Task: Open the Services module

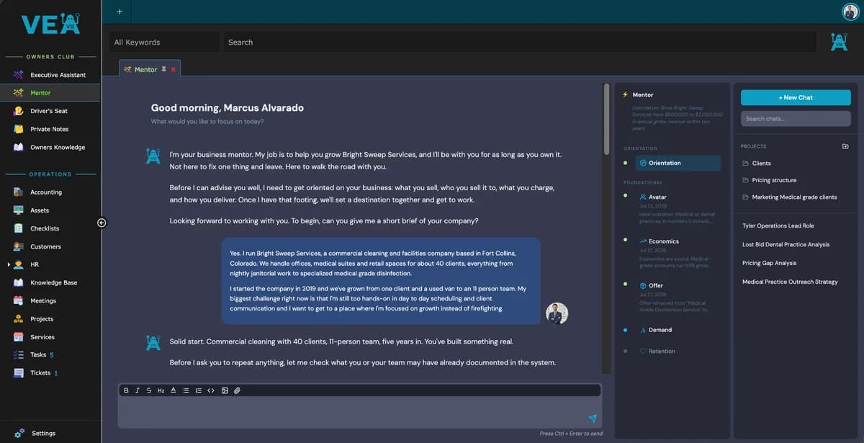Action: [50, 336]
